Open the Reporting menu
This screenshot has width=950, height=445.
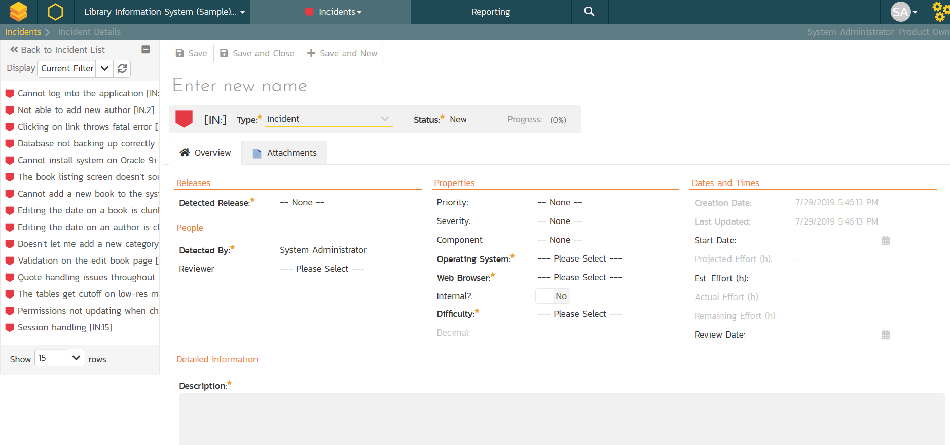490,12
